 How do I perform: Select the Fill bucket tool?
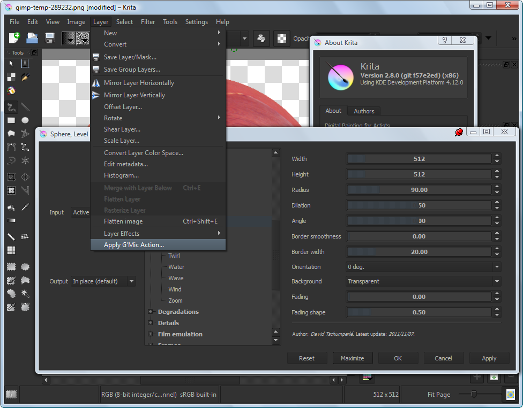pos(11,207)
